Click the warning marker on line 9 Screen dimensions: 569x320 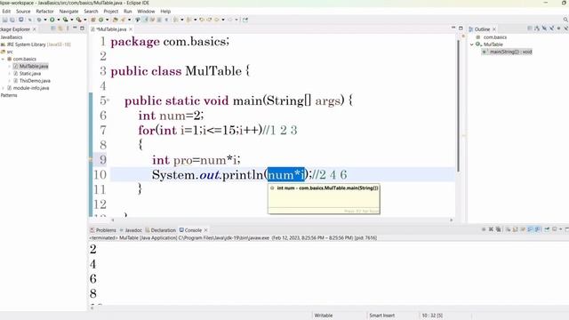click(91, 160)
